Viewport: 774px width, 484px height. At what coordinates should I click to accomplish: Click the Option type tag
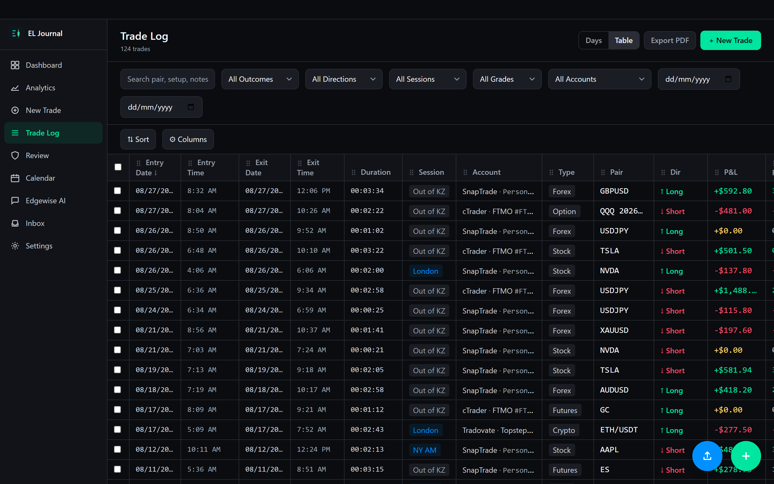point(564,211)
